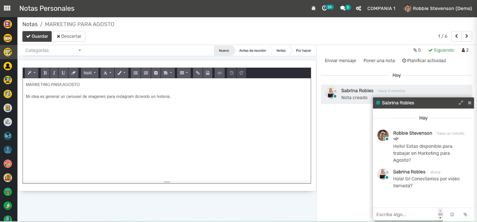The height and width of the screenshot is (222, 477).
Task: Toggle italic text formatting
Action: [54, 73]
